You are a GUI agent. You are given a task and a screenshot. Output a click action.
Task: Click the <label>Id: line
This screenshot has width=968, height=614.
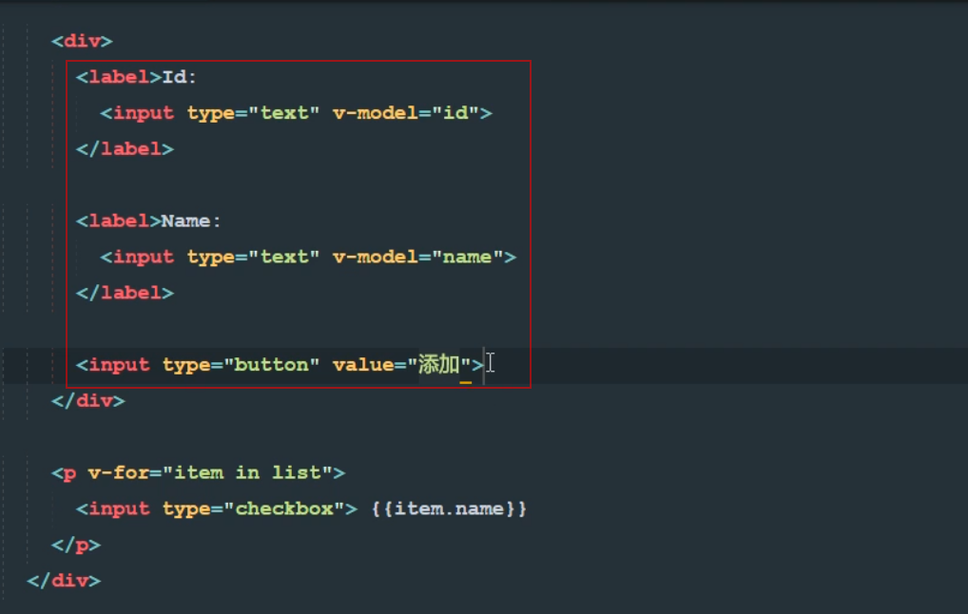pyautogui.click(x=136, y=77)
